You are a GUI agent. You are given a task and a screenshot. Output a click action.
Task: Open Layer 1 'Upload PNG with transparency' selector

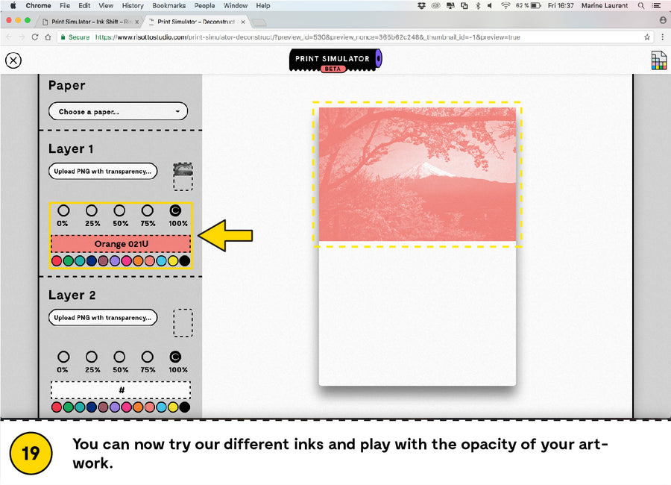pos(104,172)
